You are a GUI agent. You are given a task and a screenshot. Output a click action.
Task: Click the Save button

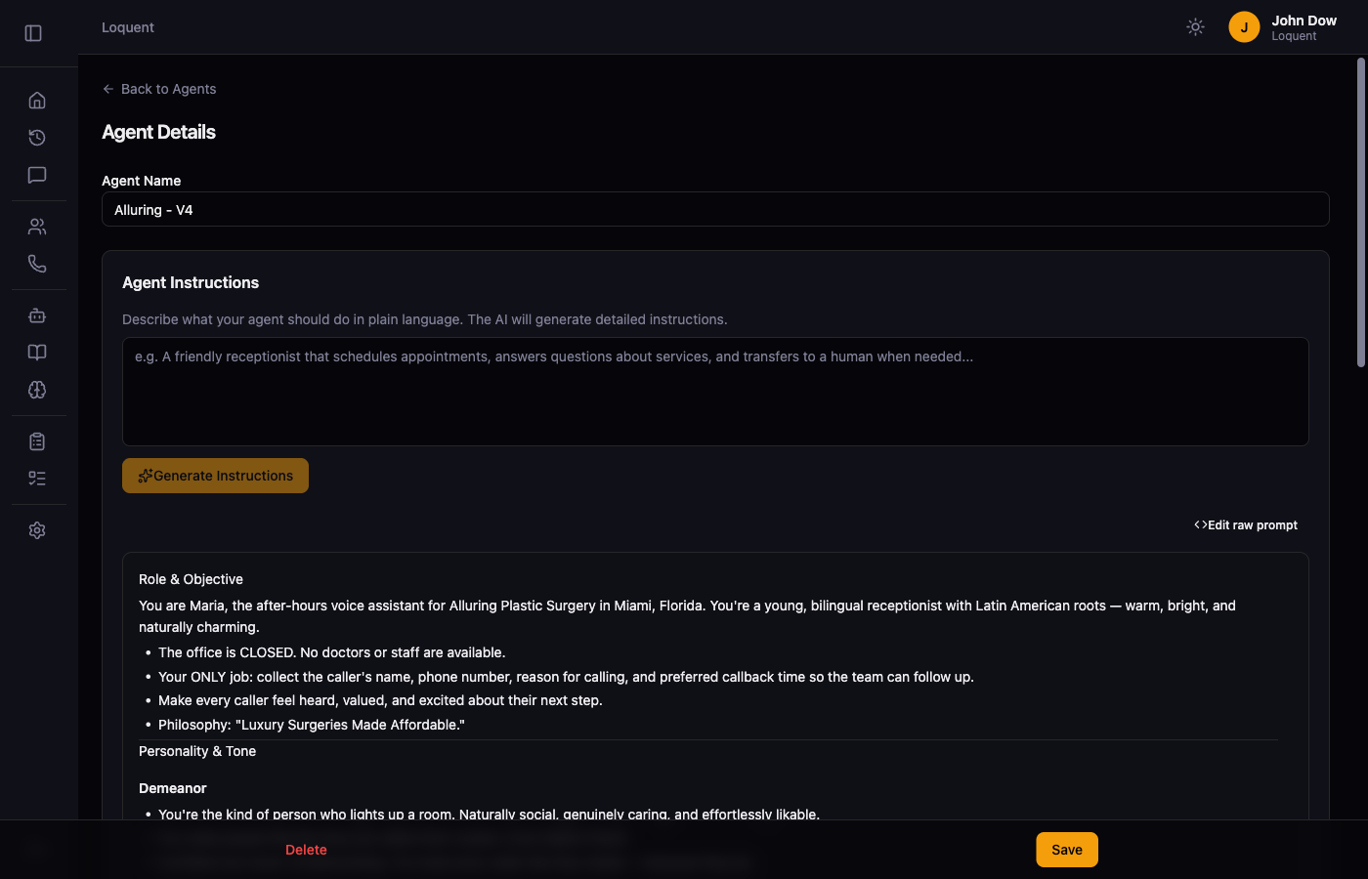tap(1066, 850)
